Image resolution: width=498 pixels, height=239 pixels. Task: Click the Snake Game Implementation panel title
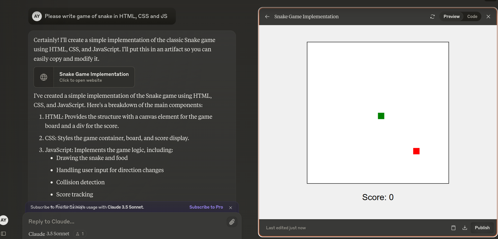pyautogui.click(x=306, y=16)
